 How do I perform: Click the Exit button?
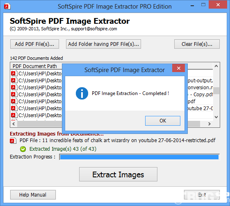[x=202, y=195]
